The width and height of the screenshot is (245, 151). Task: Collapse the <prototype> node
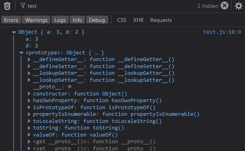(x=21, y=53)
